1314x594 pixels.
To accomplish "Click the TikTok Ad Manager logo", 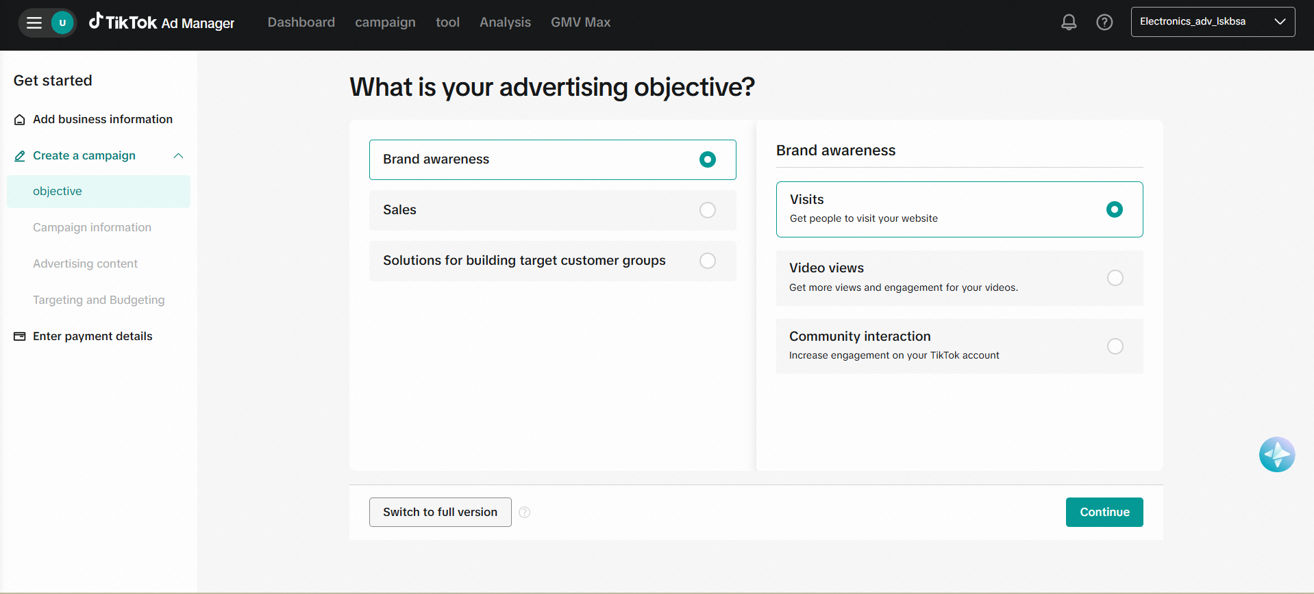I will pyautogui.click(x=162, y=23).
